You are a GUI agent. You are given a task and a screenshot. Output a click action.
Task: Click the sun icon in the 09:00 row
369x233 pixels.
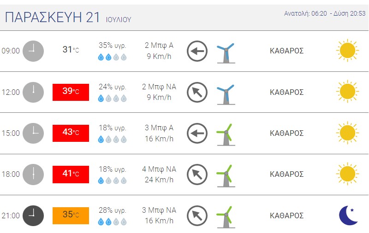click(x=347, y=51)
